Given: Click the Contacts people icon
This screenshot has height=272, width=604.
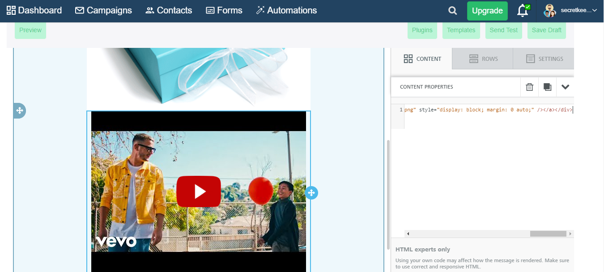Looking at the screenshot, I should tap(150, 10).
